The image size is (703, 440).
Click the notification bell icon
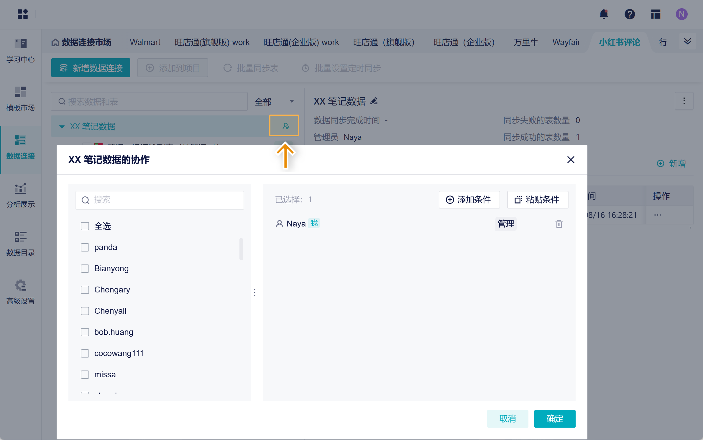click(604, 14)
